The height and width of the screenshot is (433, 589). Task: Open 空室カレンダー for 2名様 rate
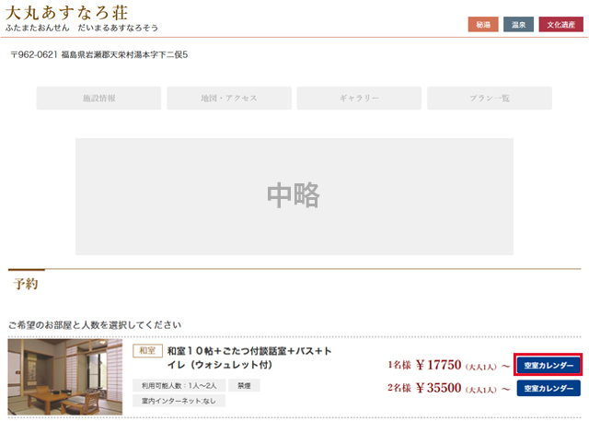point(548,389)
